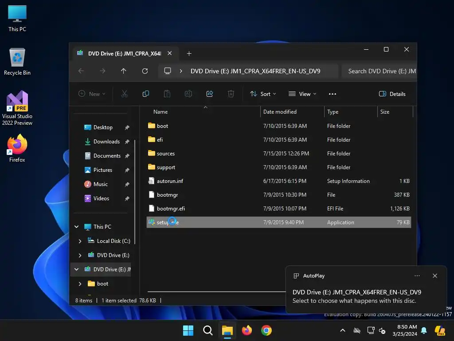Viewport: 454px width, 341px height.
Task: Add a new Explorer tab
Action: (189, 53)
